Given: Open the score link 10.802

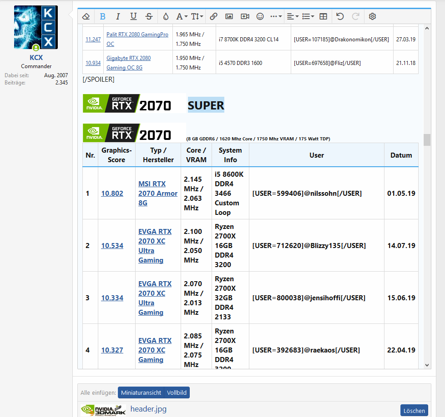Looking at the screenshot, I should [x=112, y=194].
